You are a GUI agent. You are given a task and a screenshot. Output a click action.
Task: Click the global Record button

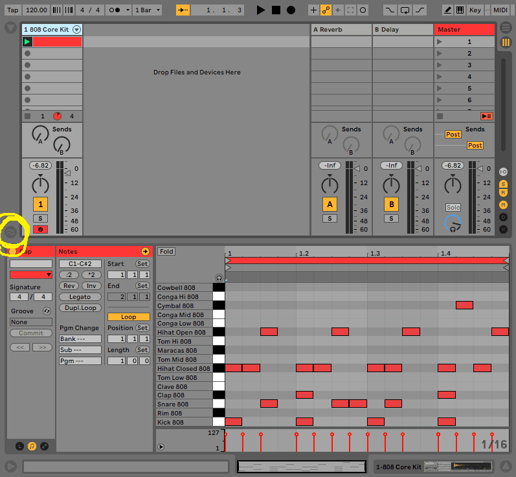coord(291,10)
